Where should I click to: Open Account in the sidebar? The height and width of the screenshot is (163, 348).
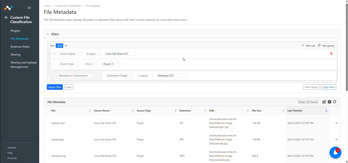pos(12,158)
